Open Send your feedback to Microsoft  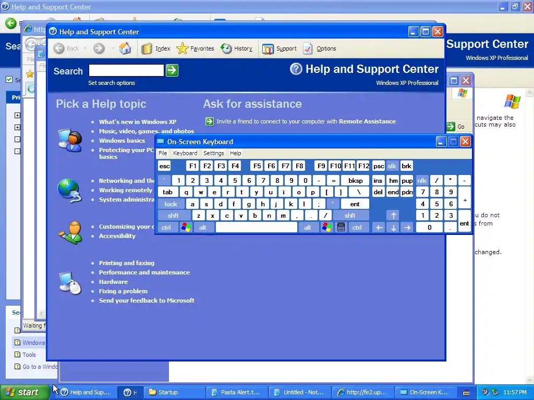[x=147, y=301]
